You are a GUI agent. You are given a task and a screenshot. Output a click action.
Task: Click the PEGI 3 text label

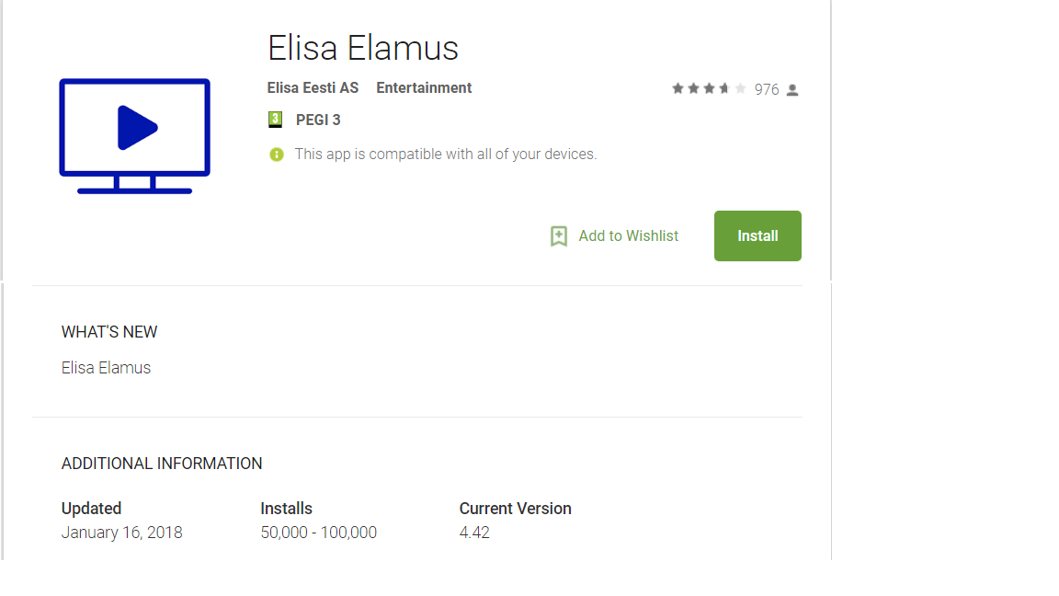[x=318, y=120]
